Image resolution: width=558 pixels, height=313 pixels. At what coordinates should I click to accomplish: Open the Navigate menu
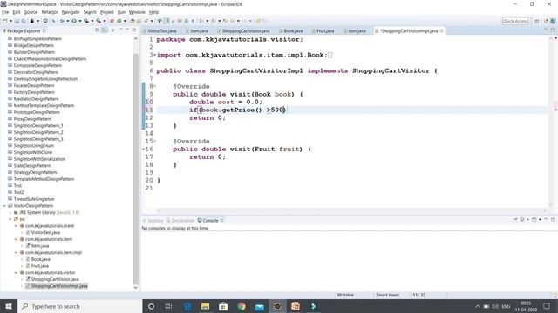pos(71,12)
